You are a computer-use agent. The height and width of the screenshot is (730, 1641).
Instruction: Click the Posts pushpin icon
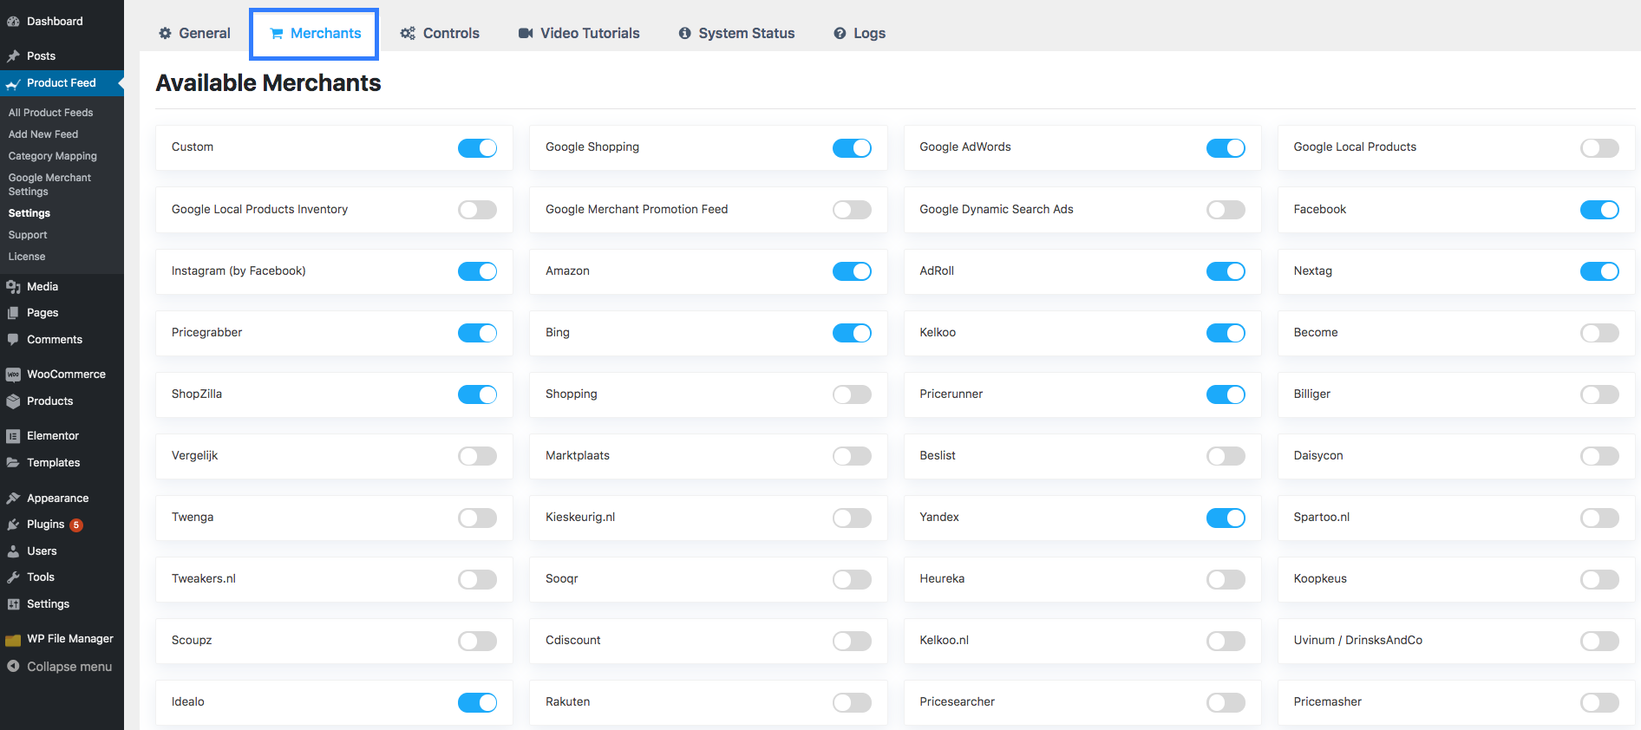[x=13, y=56]
